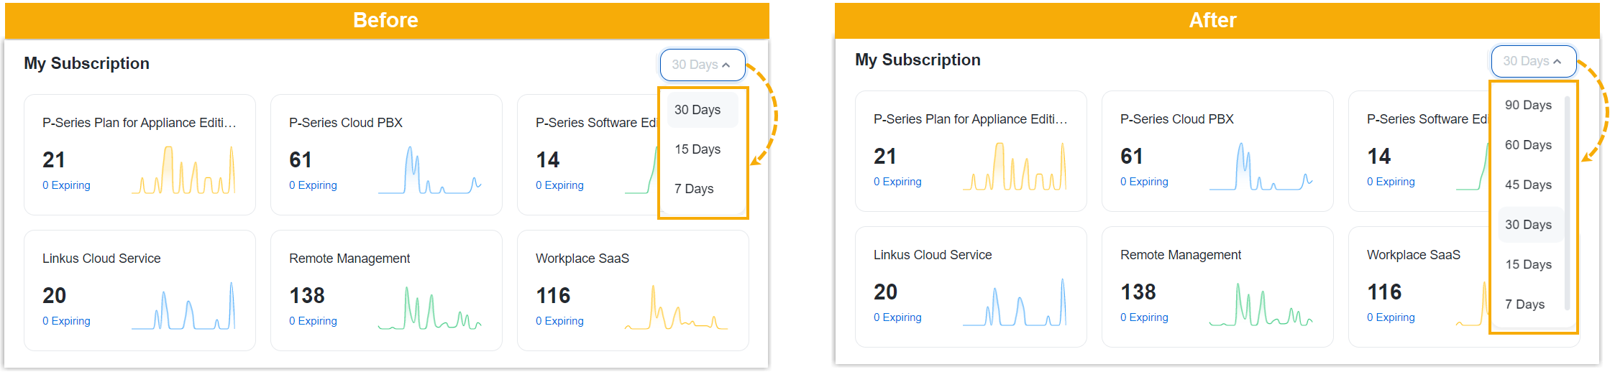Open the 30 Days dropdown in Before panel

coord(702,65)
